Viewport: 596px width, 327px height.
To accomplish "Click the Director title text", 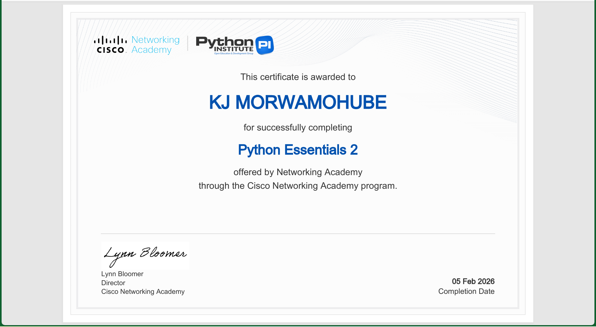I will coord(113,283).
